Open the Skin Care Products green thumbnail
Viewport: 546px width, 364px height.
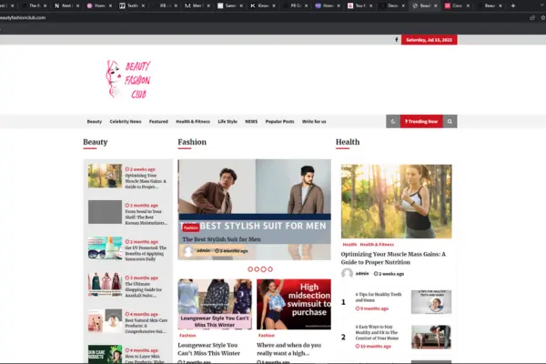[105, 354]
